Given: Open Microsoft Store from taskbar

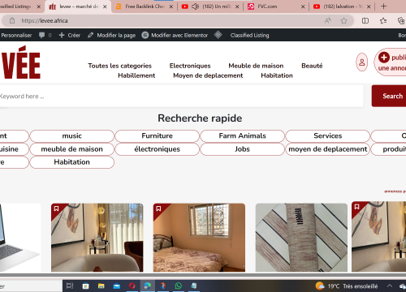Looking at the screenshot, I should [85, 286].
